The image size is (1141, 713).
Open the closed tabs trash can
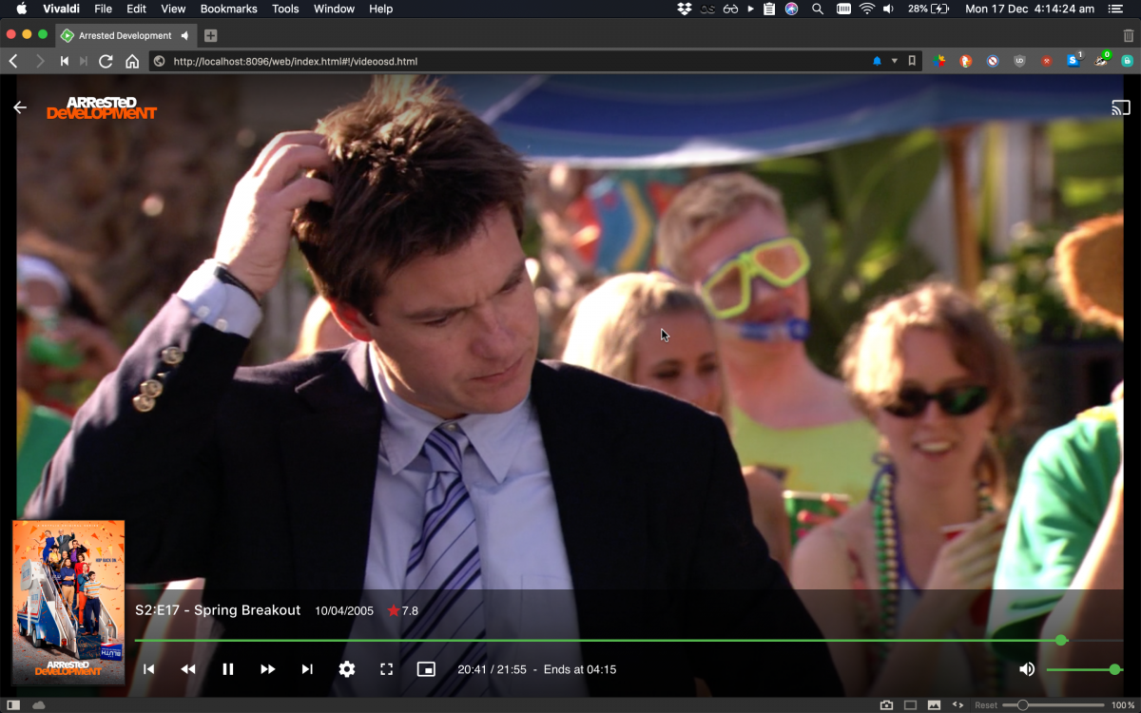coord(1129,35)
